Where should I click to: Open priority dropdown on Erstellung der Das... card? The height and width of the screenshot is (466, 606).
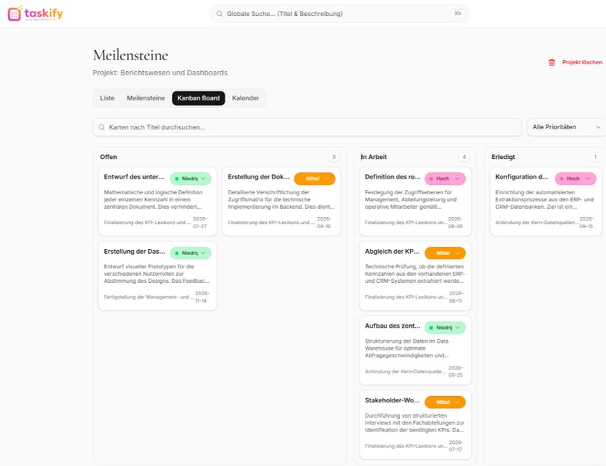coord(191,253)
